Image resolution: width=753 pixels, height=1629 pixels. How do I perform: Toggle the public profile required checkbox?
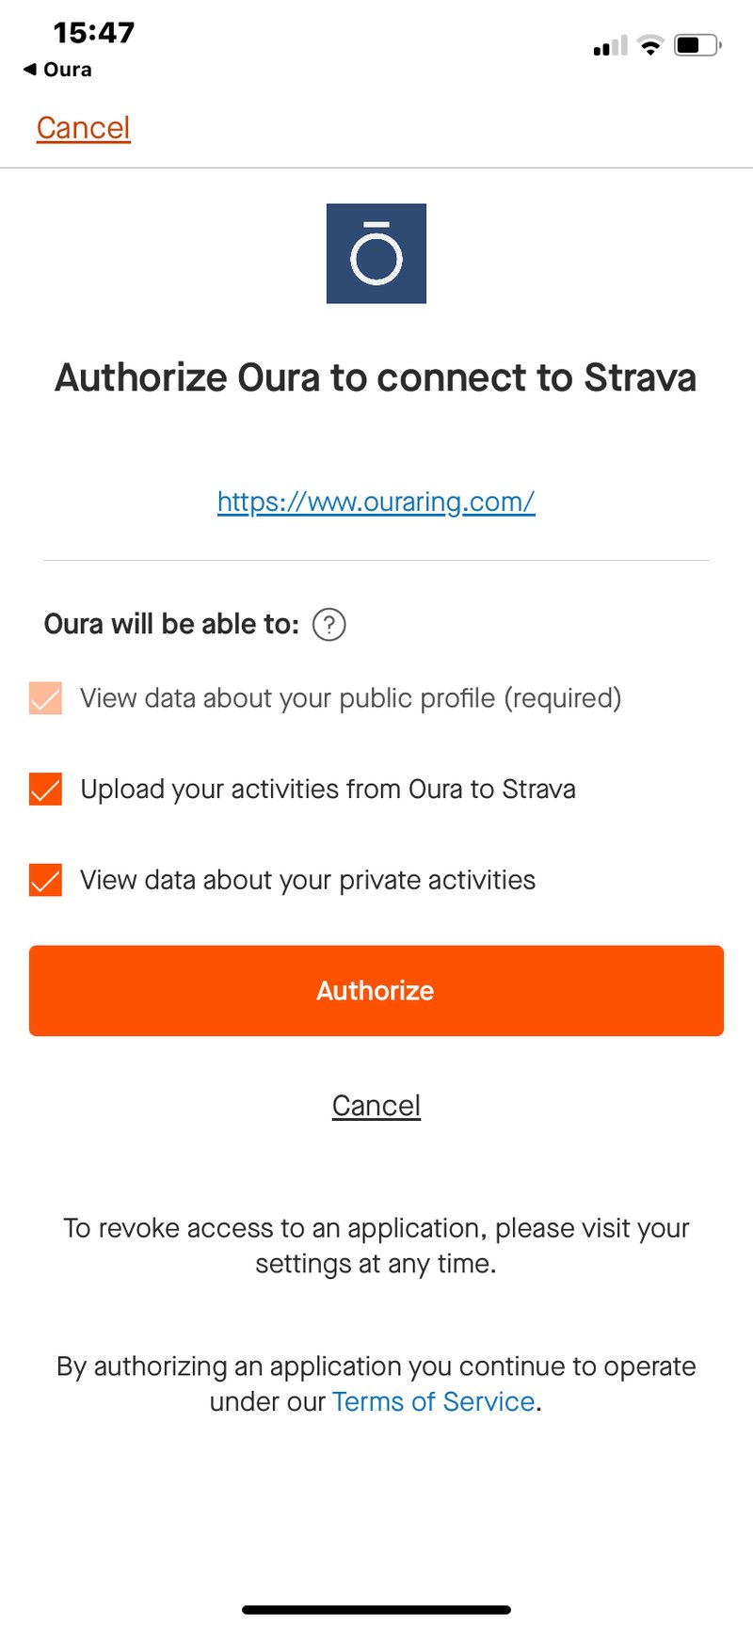point(45,698)
